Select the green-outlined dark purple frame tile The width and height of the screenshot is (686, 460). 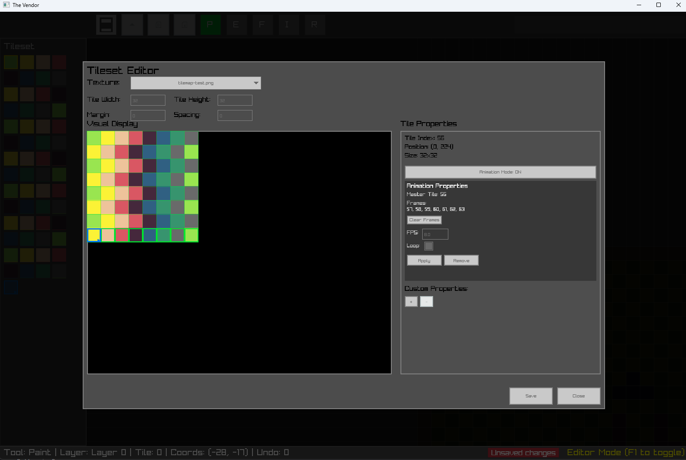point(136,235)
